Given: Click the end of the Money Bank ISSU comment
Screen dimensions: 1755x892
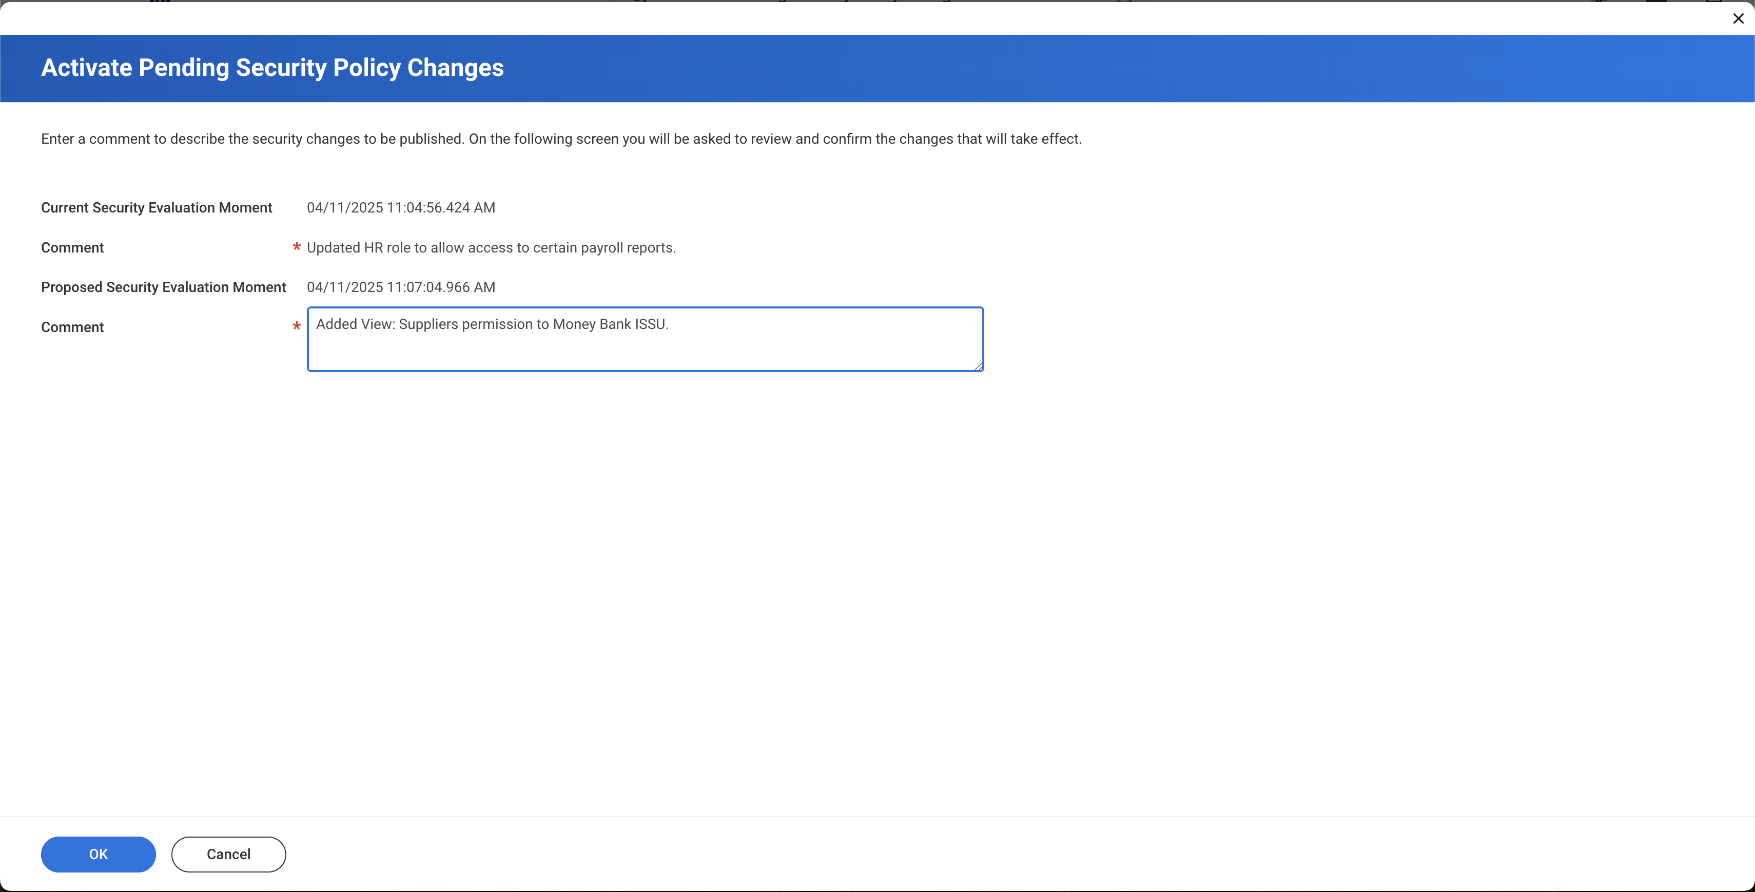Looking at the screenshot, I should 669,324.
